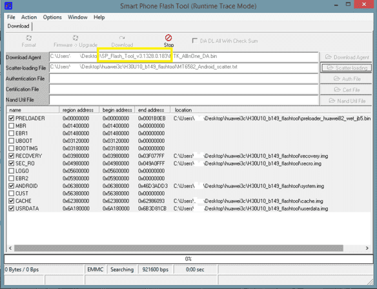Image resolution: width=377 pixels, height=289 pixels.
Task: Click the end address column header
Action: (152, 110)
